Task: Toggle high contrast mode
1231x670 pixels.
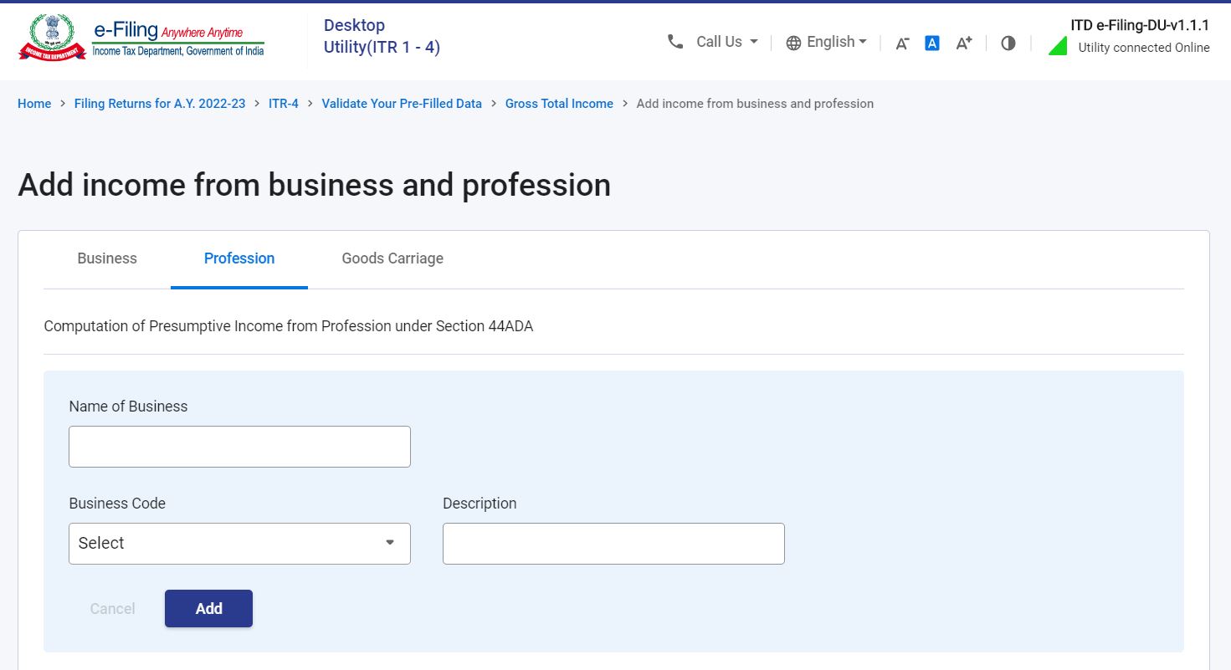Action: (1008, 43)
